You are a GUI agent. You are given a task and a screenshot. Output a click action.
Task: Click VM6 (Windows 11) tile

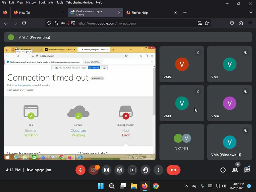tap(229, 142)
